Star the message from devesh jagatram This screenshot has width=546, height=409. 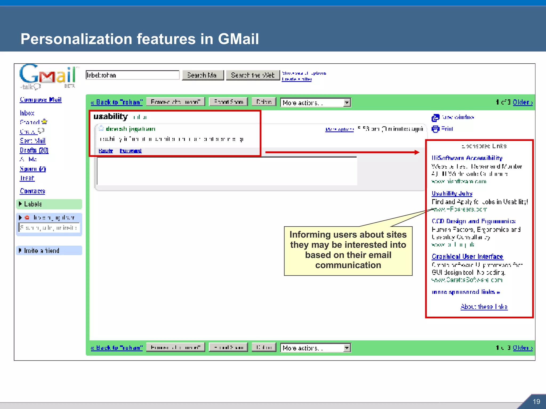pyautogui.click(x=101, y=128)
